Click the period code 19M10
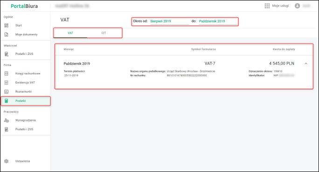This screenshot has height=172, width=319. [278, 72]
